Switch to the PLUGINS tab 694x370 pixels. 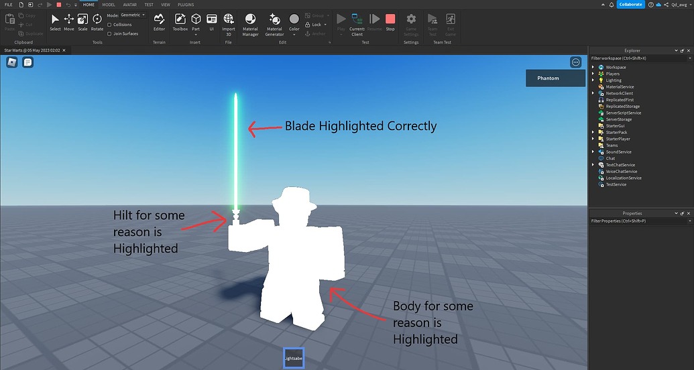click(186, 5)
